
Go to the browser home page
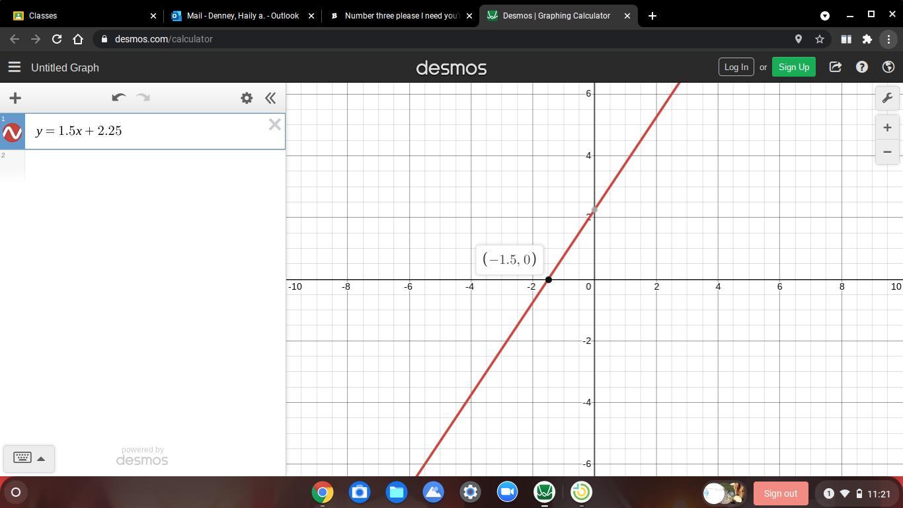[x=78, y=39]
